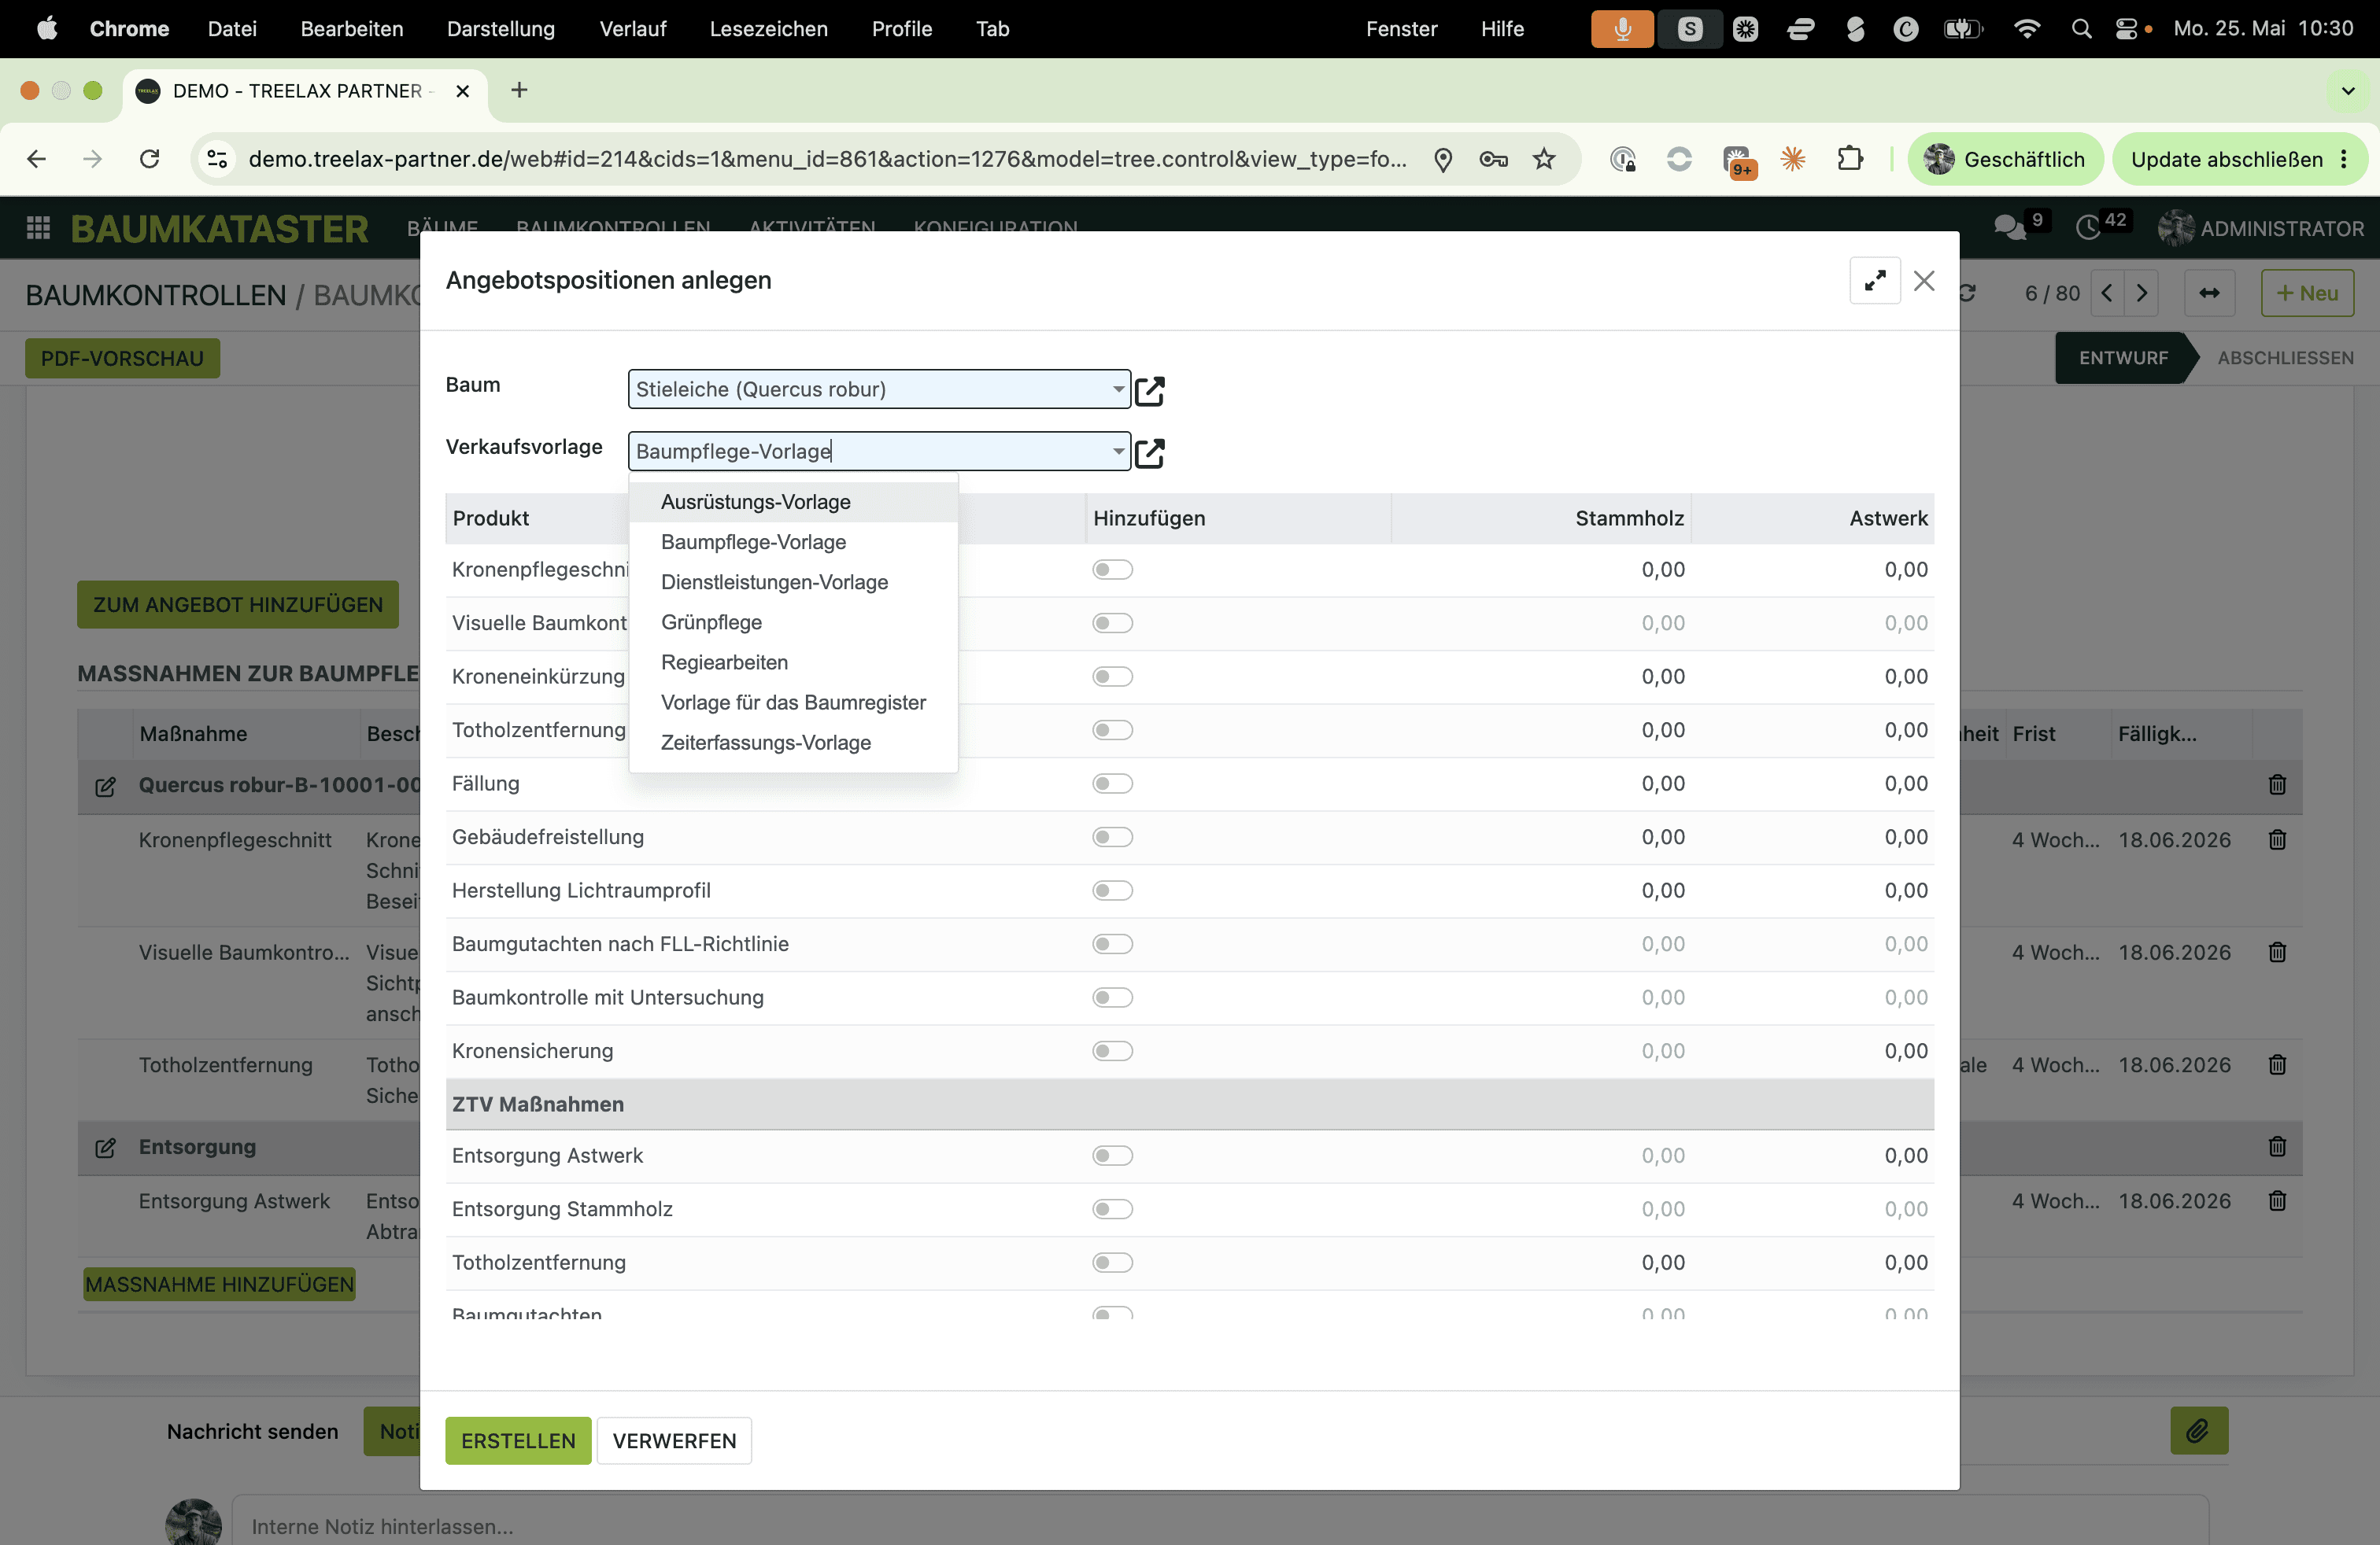The image size is (2380, 1545).
Task: Delete the Quercus robur section row
Action: 2277,784
